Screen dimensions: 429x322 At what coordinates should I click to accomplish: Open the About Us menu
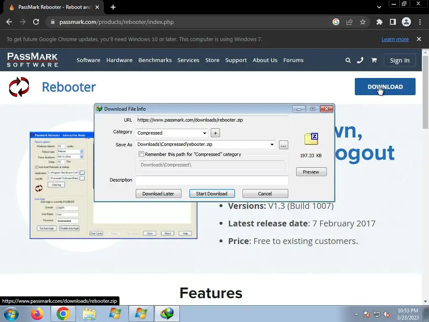point(265,60)
